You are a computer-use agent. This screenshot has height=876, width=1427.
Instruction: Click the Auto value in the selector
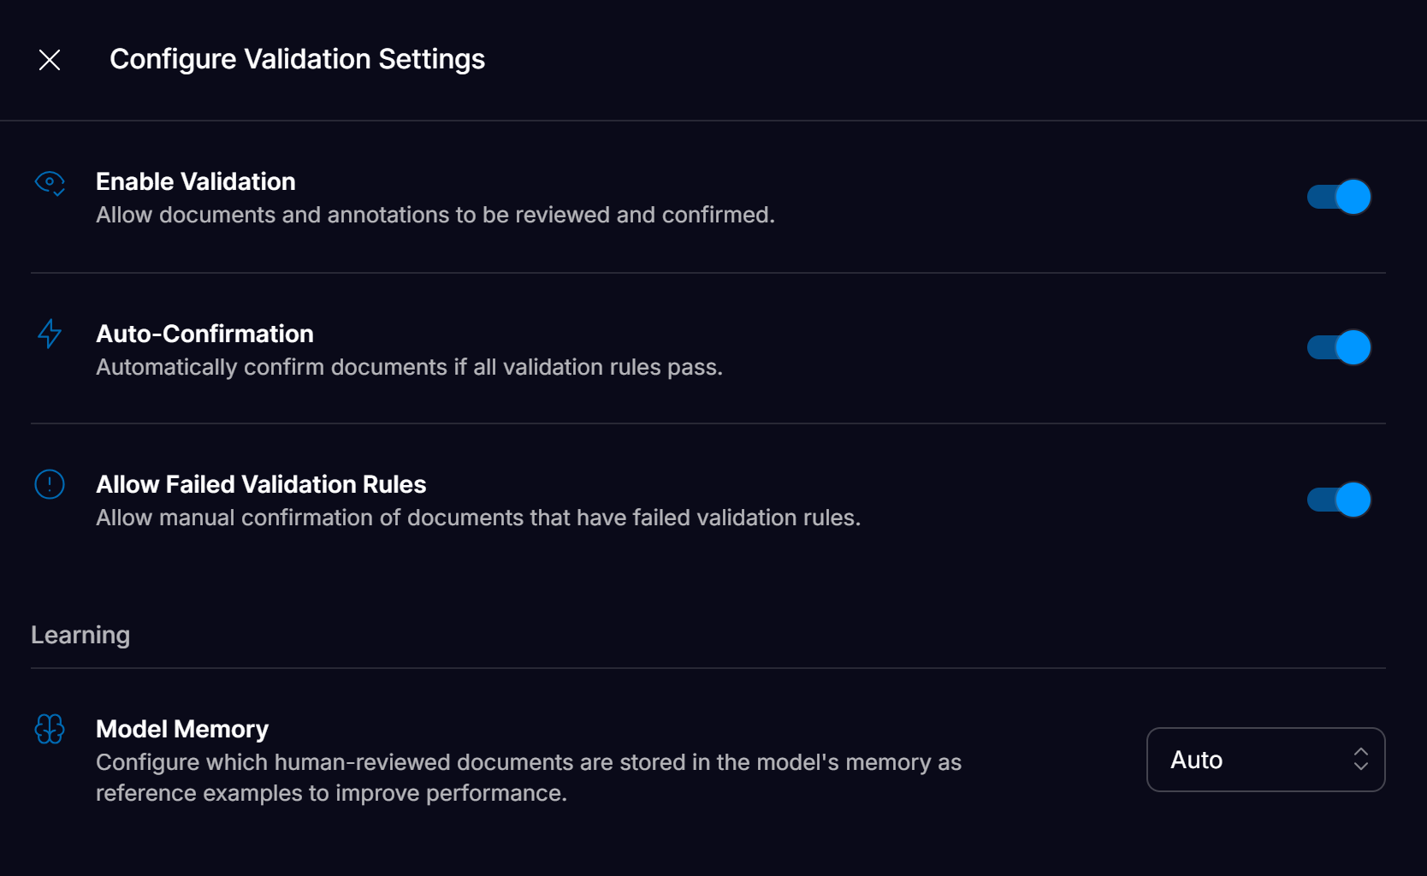1196,760
